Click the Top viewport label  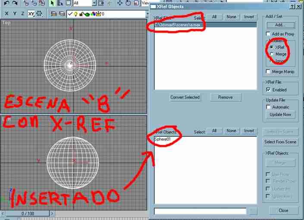click(6, 23)
